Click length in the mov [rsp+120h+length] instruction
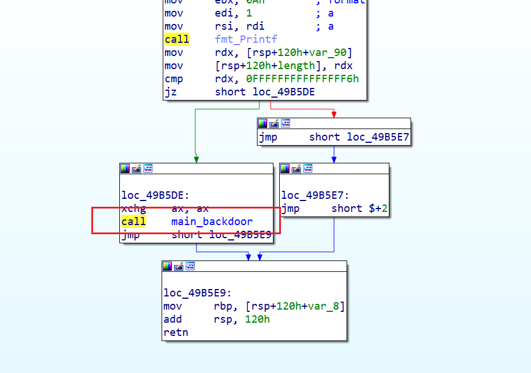The width and height of the screenshot is (531, 373). [x=296, y=66]
